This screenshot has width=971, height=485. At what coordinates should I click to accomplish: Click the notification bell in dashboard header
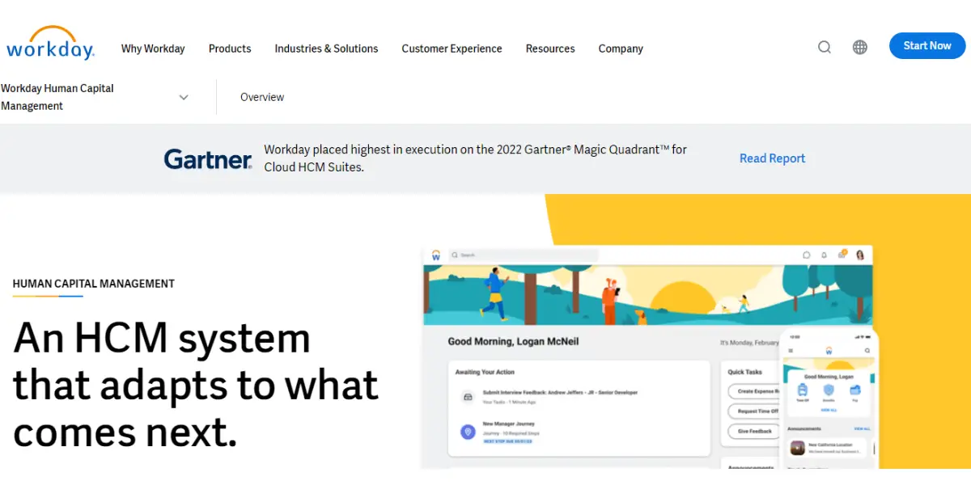pos(824,255)
